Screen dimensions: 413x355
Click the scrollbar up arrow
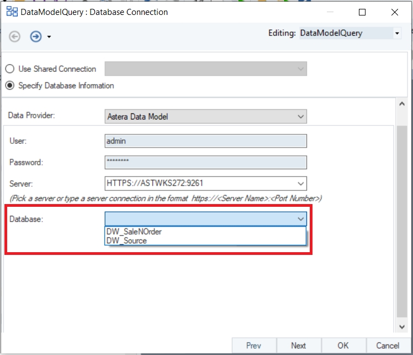[x=401, y=104]
